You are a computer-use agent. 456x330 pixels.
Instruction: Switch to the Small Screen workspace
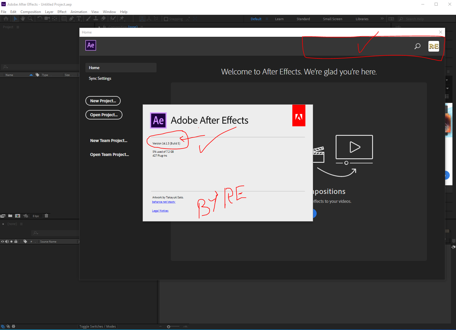click(x=333, y=19)
